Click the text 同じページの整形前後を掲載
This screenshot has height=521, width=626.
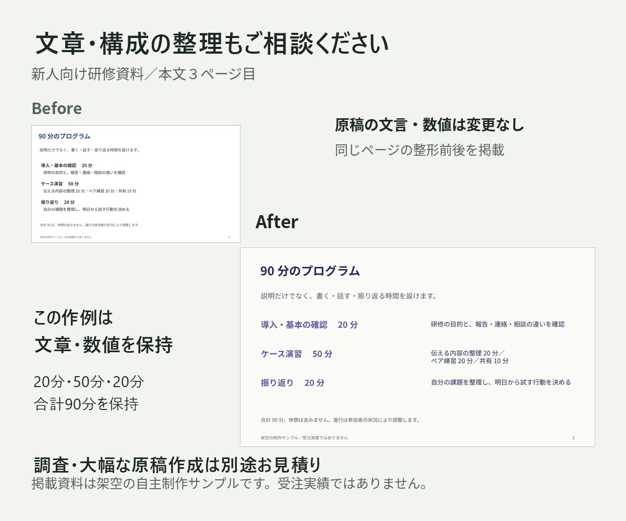[419, 150]
